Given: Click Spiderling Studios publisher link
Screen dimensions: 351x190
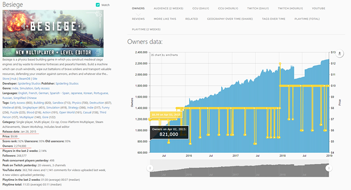Looking at the screenshot, I should point(67,83).
